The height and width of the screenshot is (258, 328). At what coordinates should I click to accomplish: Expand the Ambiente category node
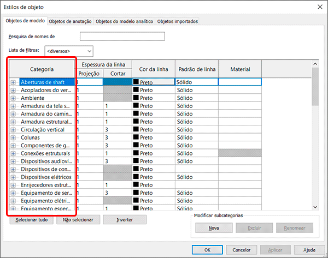click(13, 98)
